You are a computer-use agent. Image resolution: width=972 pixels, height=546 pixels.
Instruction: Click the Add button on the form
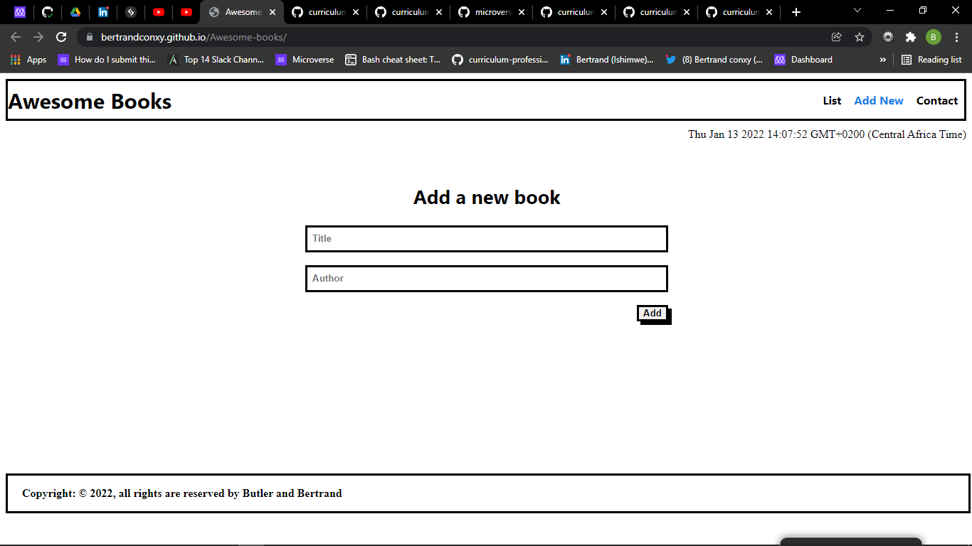pyautogui.click(x=652, y=313)
